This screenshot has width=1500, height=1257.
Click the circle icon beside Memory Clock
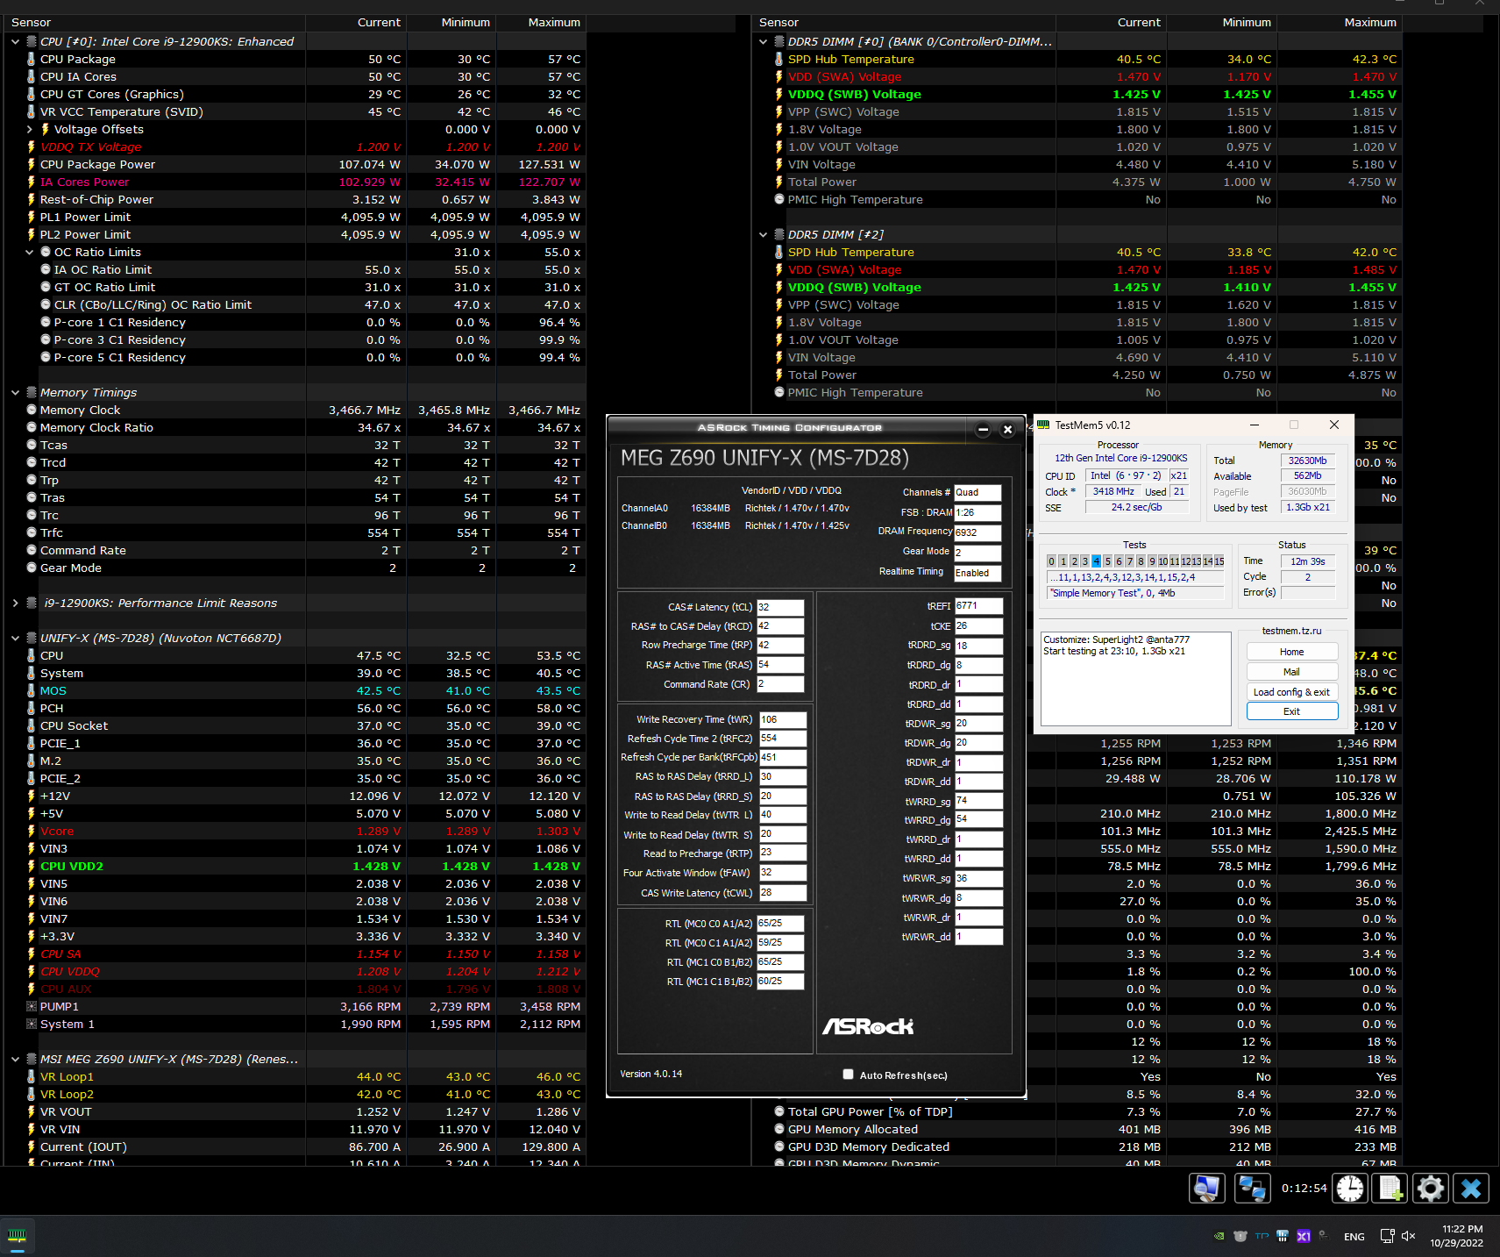(x=32, y=410)
